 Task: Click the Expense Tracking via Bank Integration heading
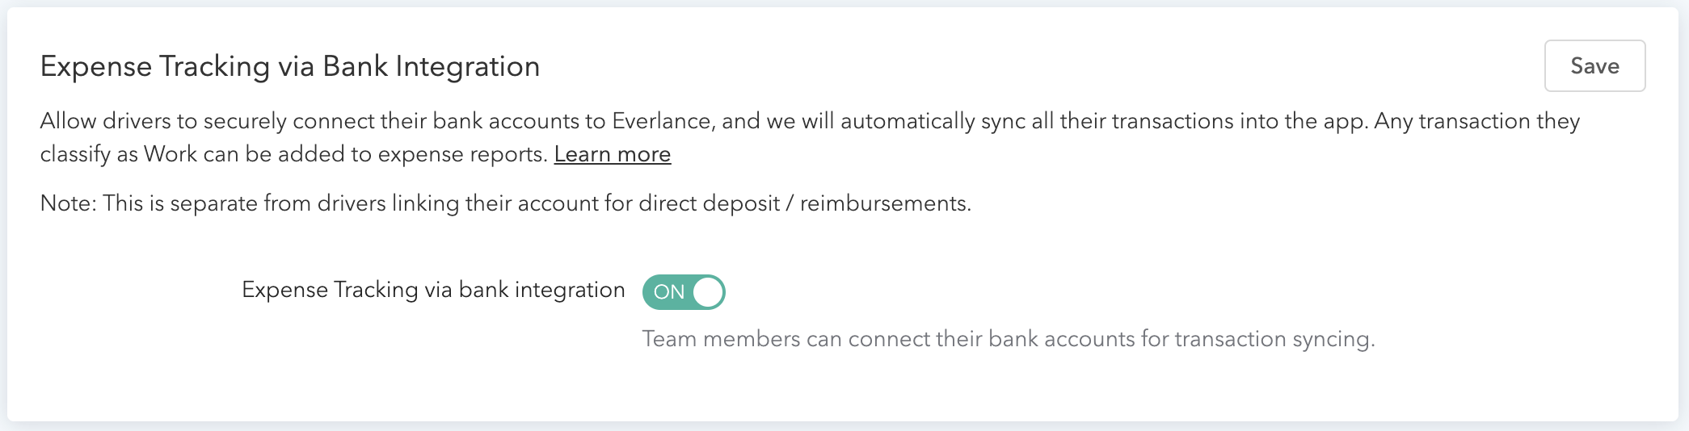point(290,66)
